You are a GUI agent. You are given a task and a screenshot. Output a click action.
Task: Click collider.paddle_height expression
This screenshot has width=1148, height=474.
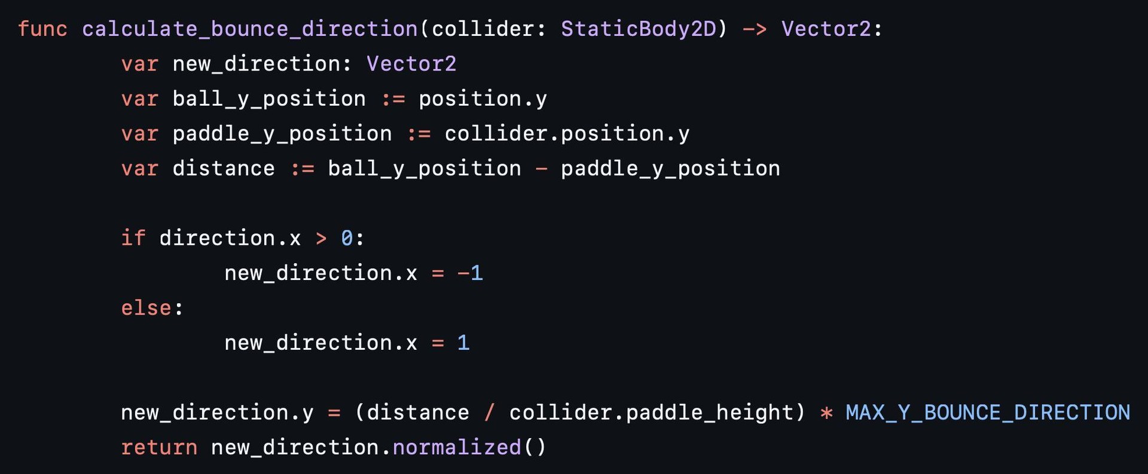[651, 413]
